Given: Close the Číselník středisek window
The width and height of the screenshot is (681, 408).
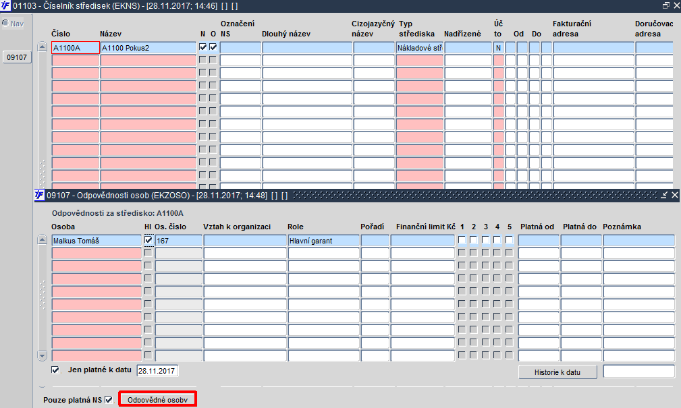Looking at the screenshot, I should coord(676,5).
